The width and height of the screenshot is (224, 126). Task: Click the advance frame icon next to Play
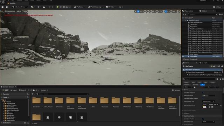(61, 7)
